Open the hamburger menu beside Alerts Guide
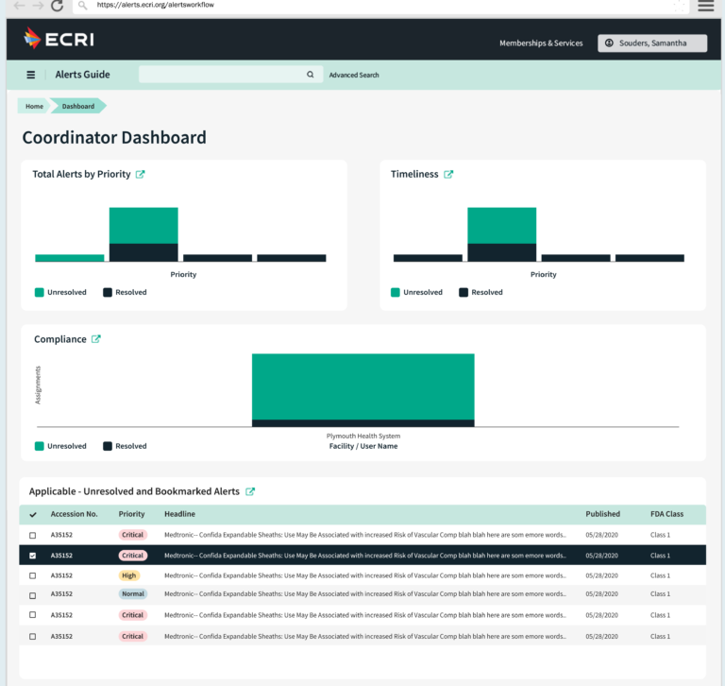 pos(31,75)
